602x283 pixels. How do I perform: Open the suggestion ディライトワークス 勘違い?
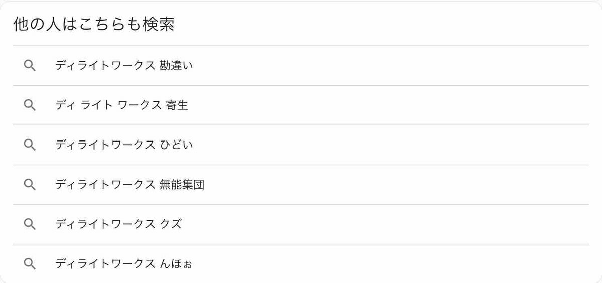point(301,66)
